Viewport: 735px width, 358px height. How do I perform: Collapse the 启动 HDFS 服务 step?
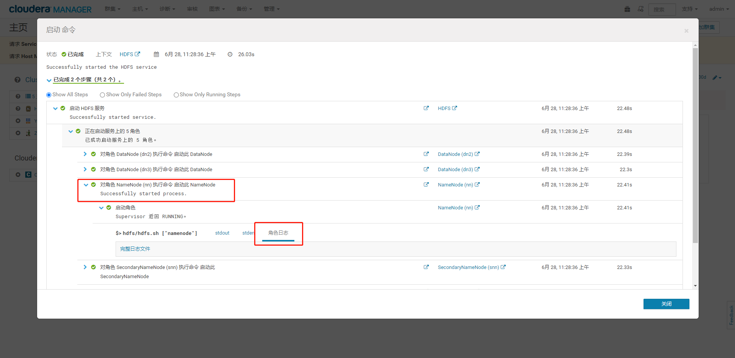point(55,109)
